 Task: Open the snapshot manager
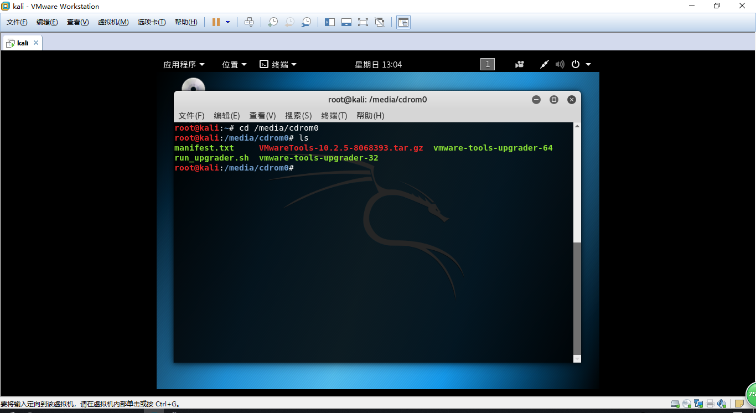click(x=305, y=22)
